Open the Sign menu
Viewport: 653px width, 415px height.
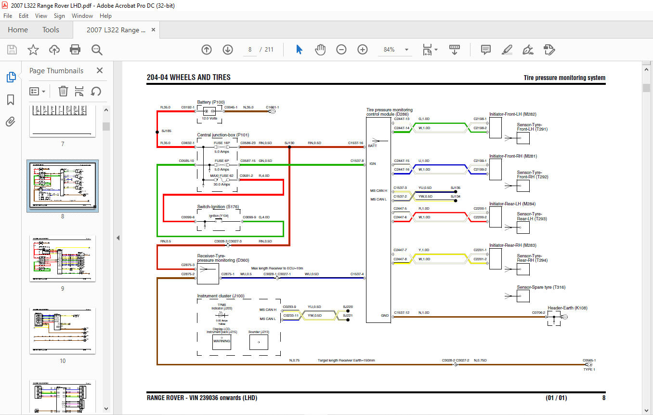tap(59, 16)
